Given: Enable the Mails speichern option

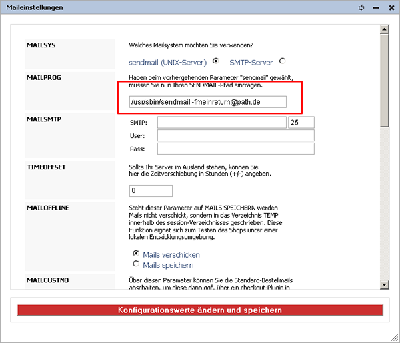Looking at the screenshot, I should tap(136, 264).
